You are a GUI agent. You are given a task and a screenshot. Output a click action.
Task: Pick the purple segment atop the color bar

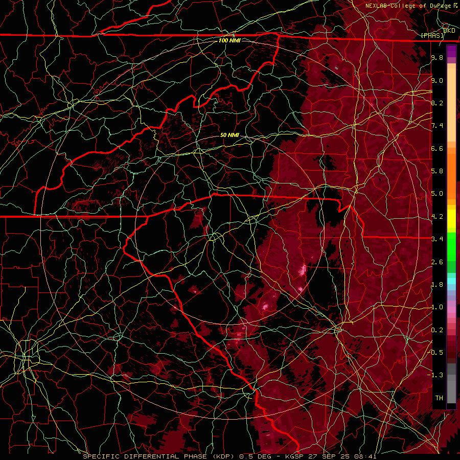click(x=451, y=51)
